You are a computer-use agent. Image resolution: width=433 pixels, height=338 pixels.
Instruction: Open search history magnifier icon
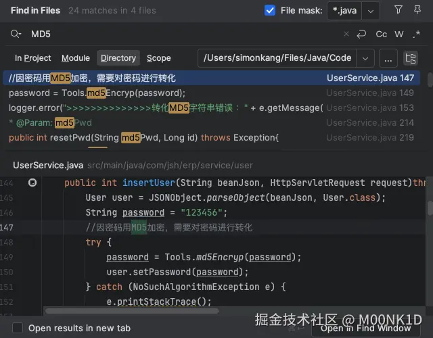click(16, 34)
